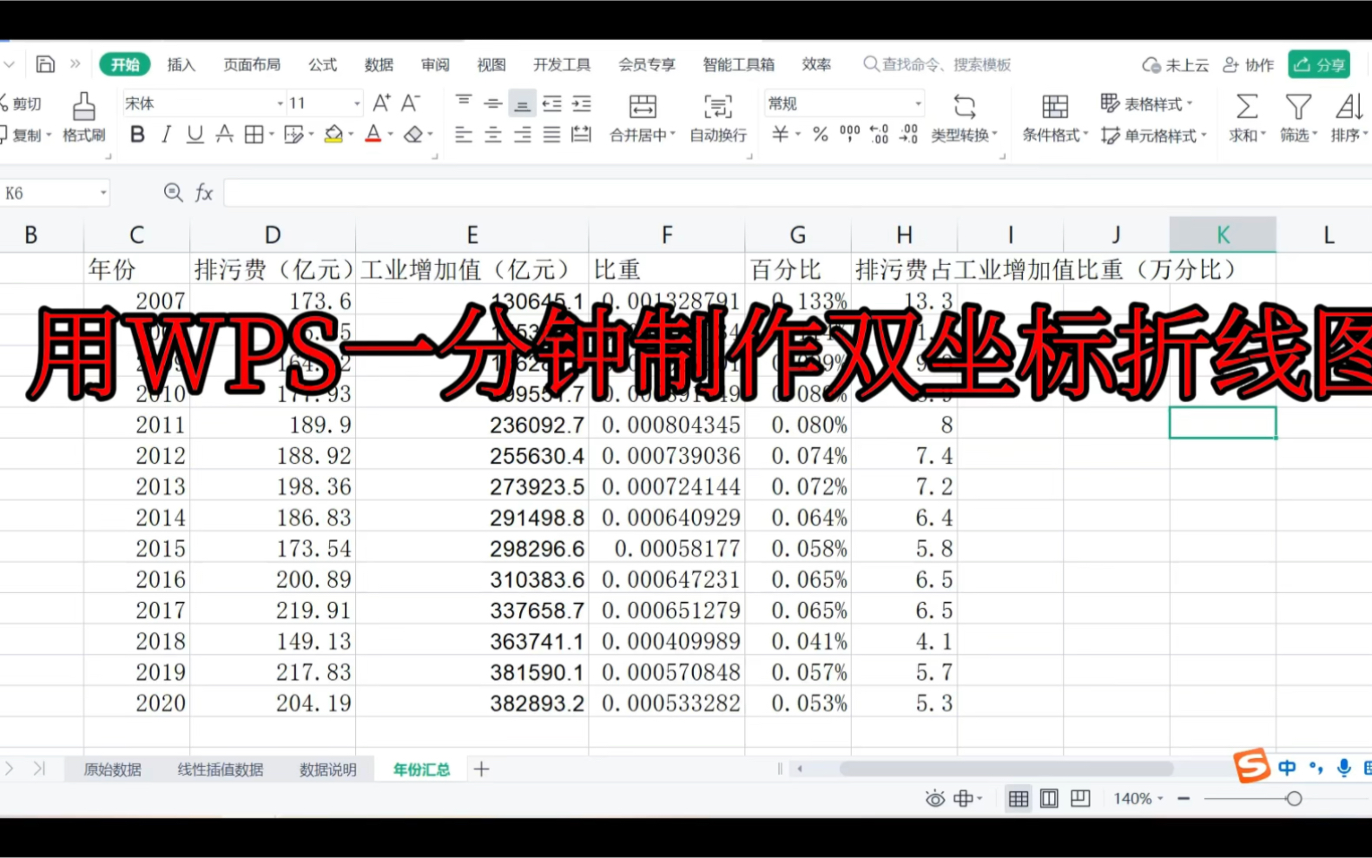This screenshot has height=858, width=1372.
Task: Decrease indent icon
Action: click(551, 103)
